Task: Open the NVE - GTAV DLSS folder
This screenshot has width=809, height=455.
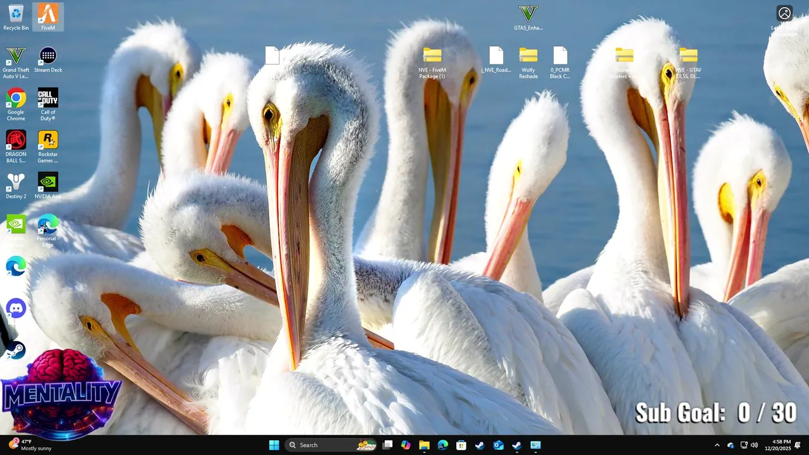Action: click(x=688, y=63)
